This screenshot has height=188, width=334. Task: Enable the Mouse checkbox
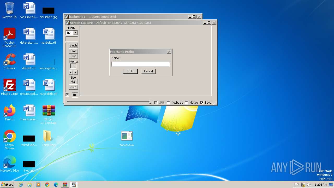tap(186, 103)
